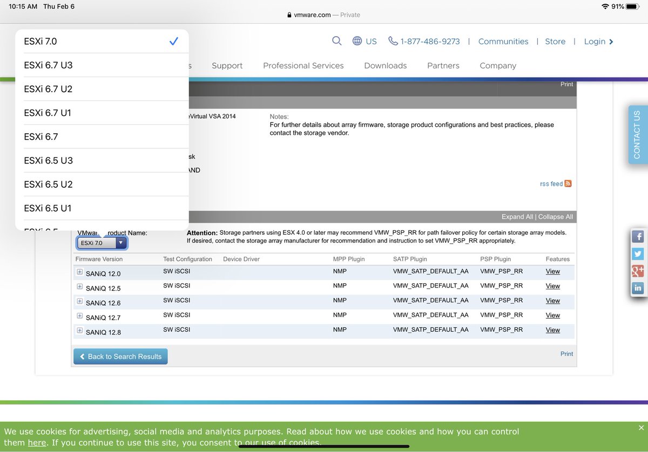
Task: Choose plain ESXi 6.7 option
Action: [x=102, y=136]
